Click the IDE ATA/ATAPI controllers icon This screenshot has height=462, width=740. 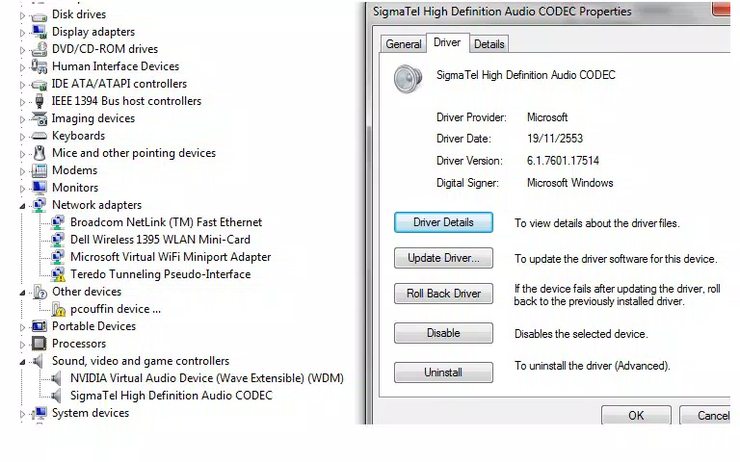click(40, 84)
